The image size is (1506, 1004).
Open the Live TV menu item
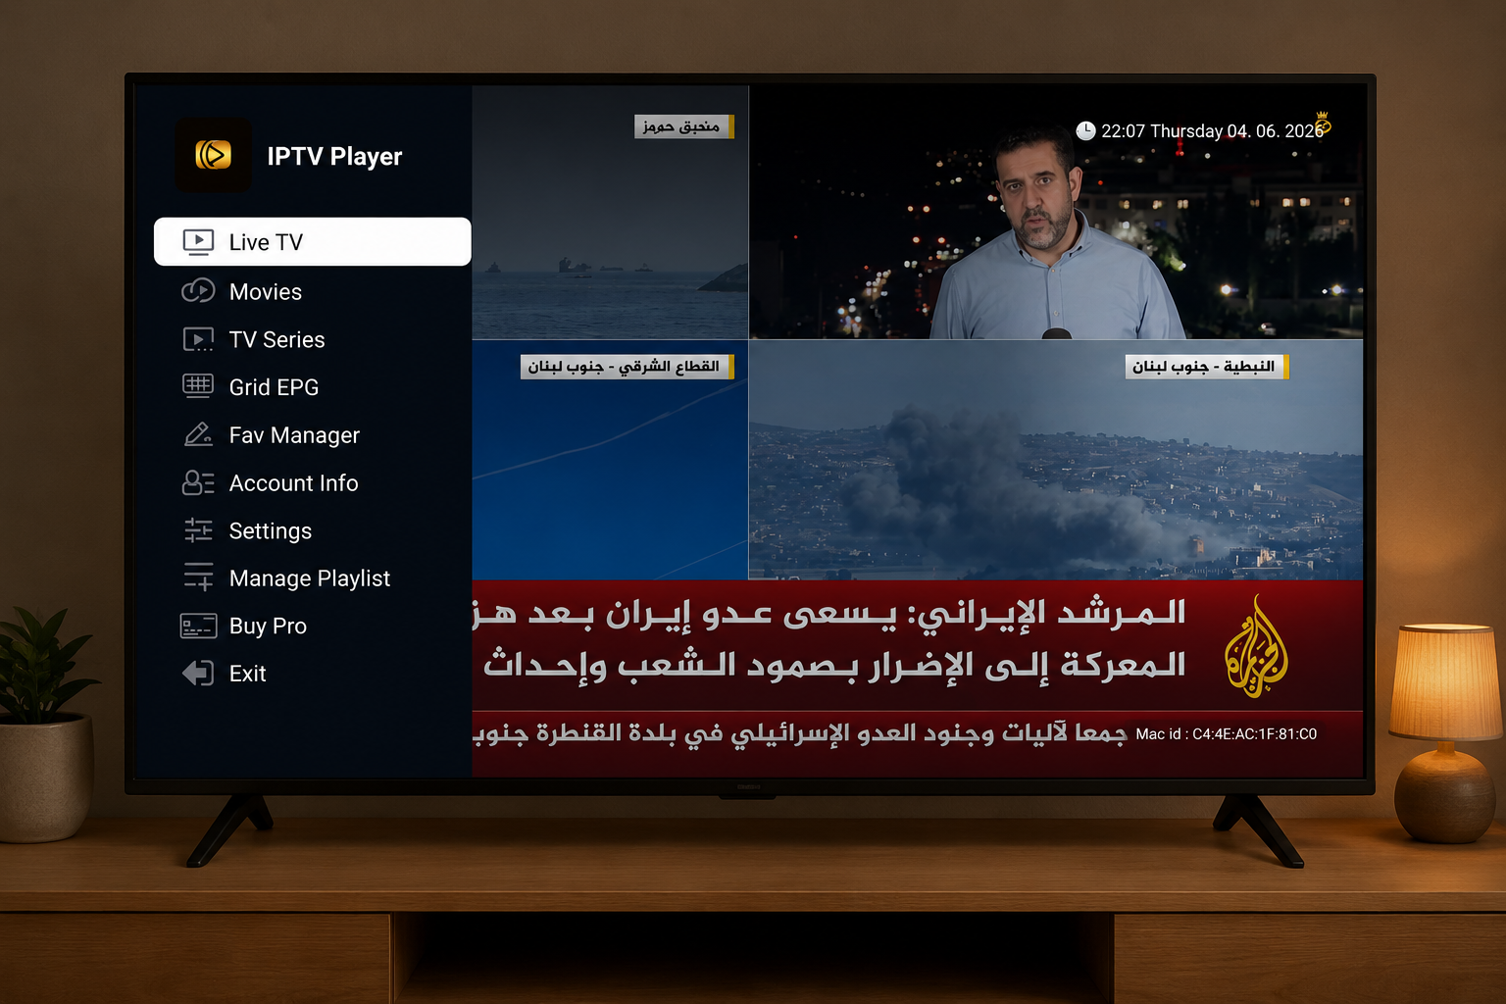point(313,242)
